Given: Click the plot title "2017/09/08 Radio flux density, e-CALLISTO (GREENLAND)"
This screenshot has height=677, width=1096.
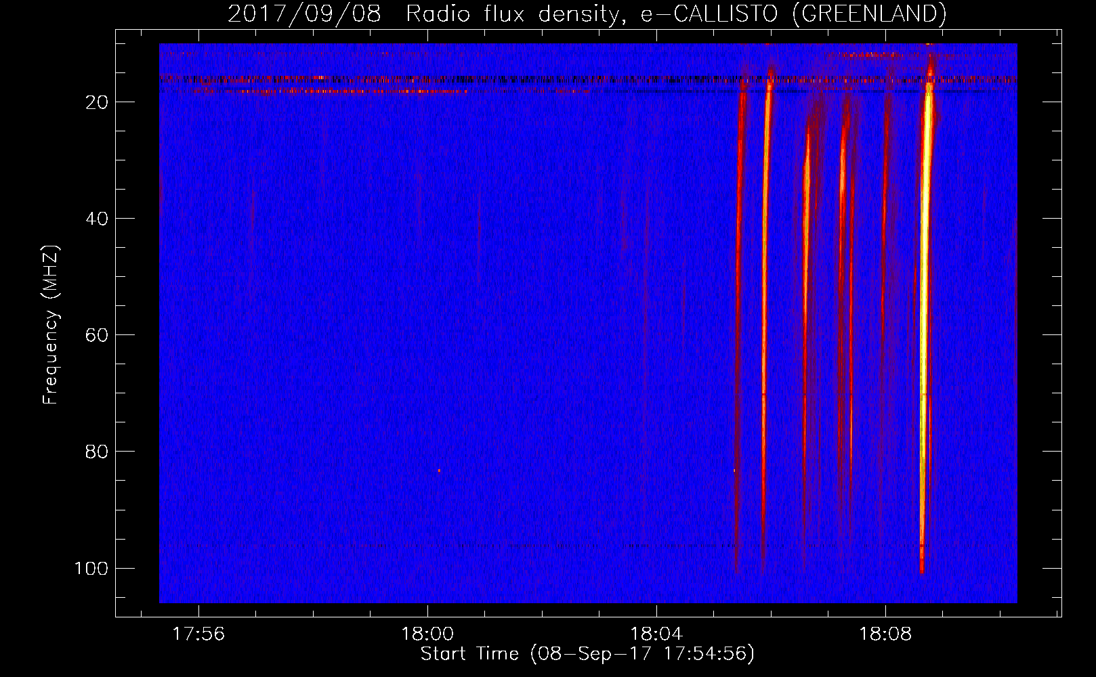Looking at the screenshot, I should 587,14.
